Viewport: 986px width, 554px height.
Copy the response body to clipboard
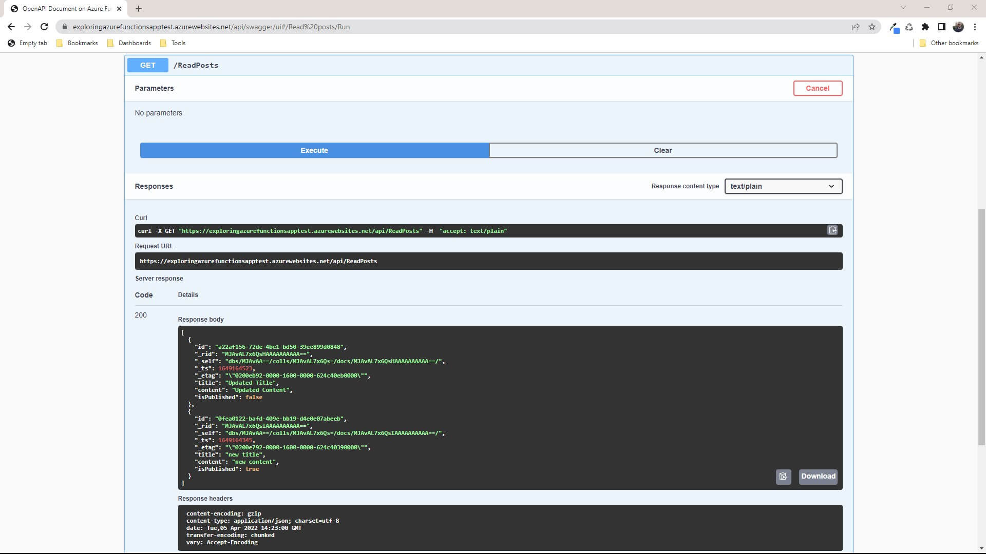tap(783, 477)
